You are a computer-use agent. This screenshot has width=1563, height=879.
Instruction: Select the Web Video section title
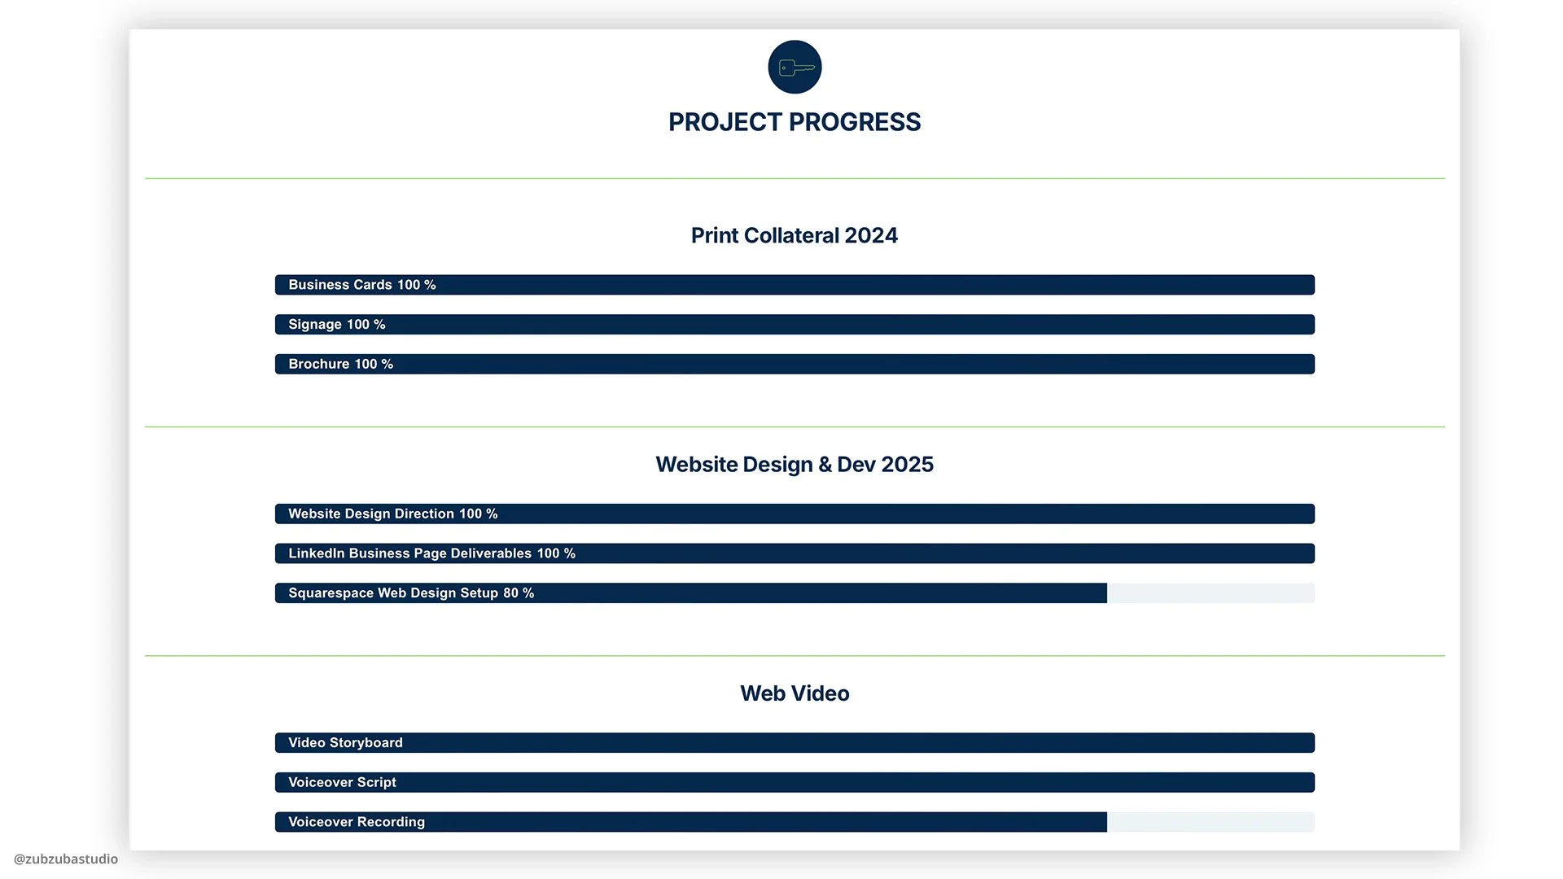[x=795, y=693]
